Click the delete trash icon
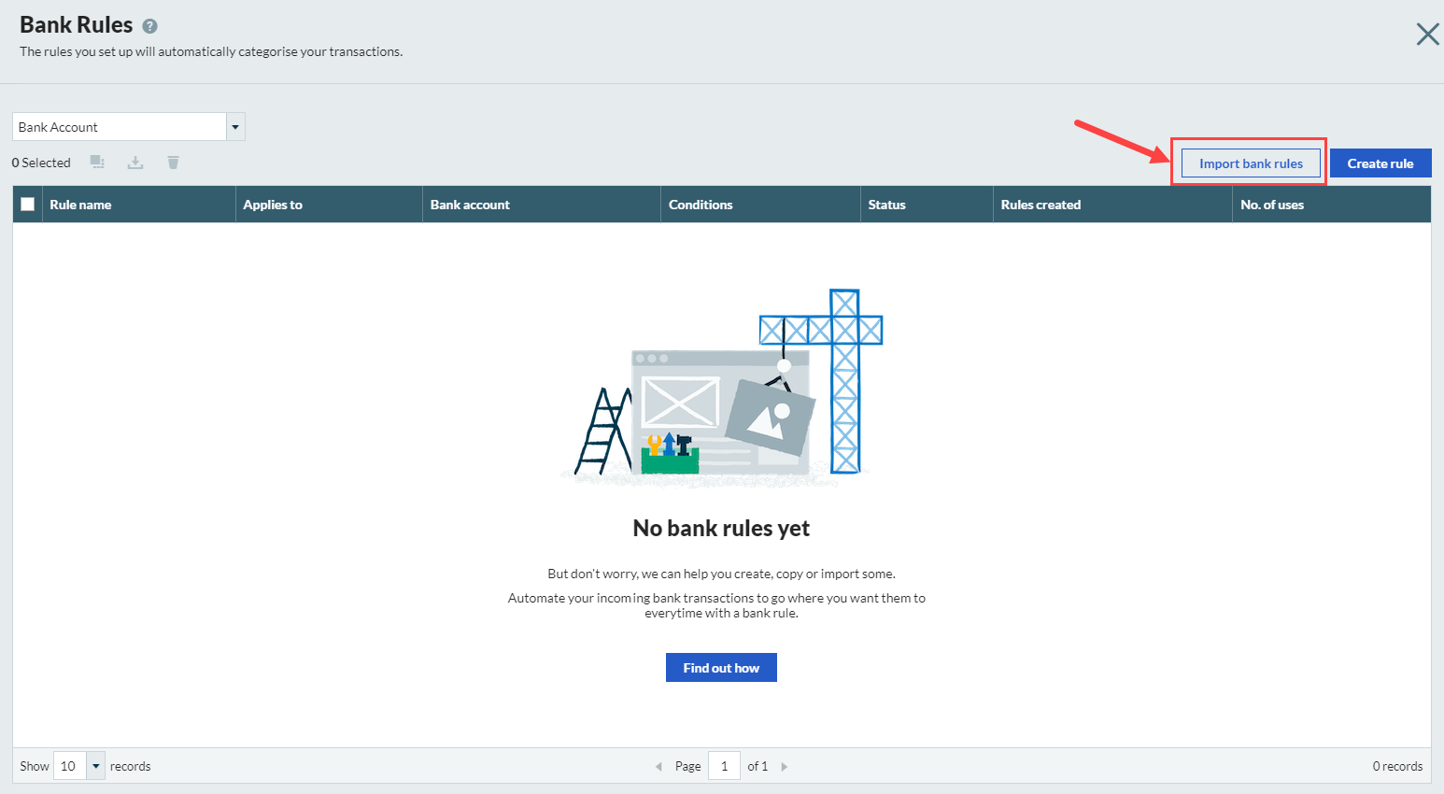Image resolution: width=1444 pixels, height=794 pixels. click(x=173, y=163)
